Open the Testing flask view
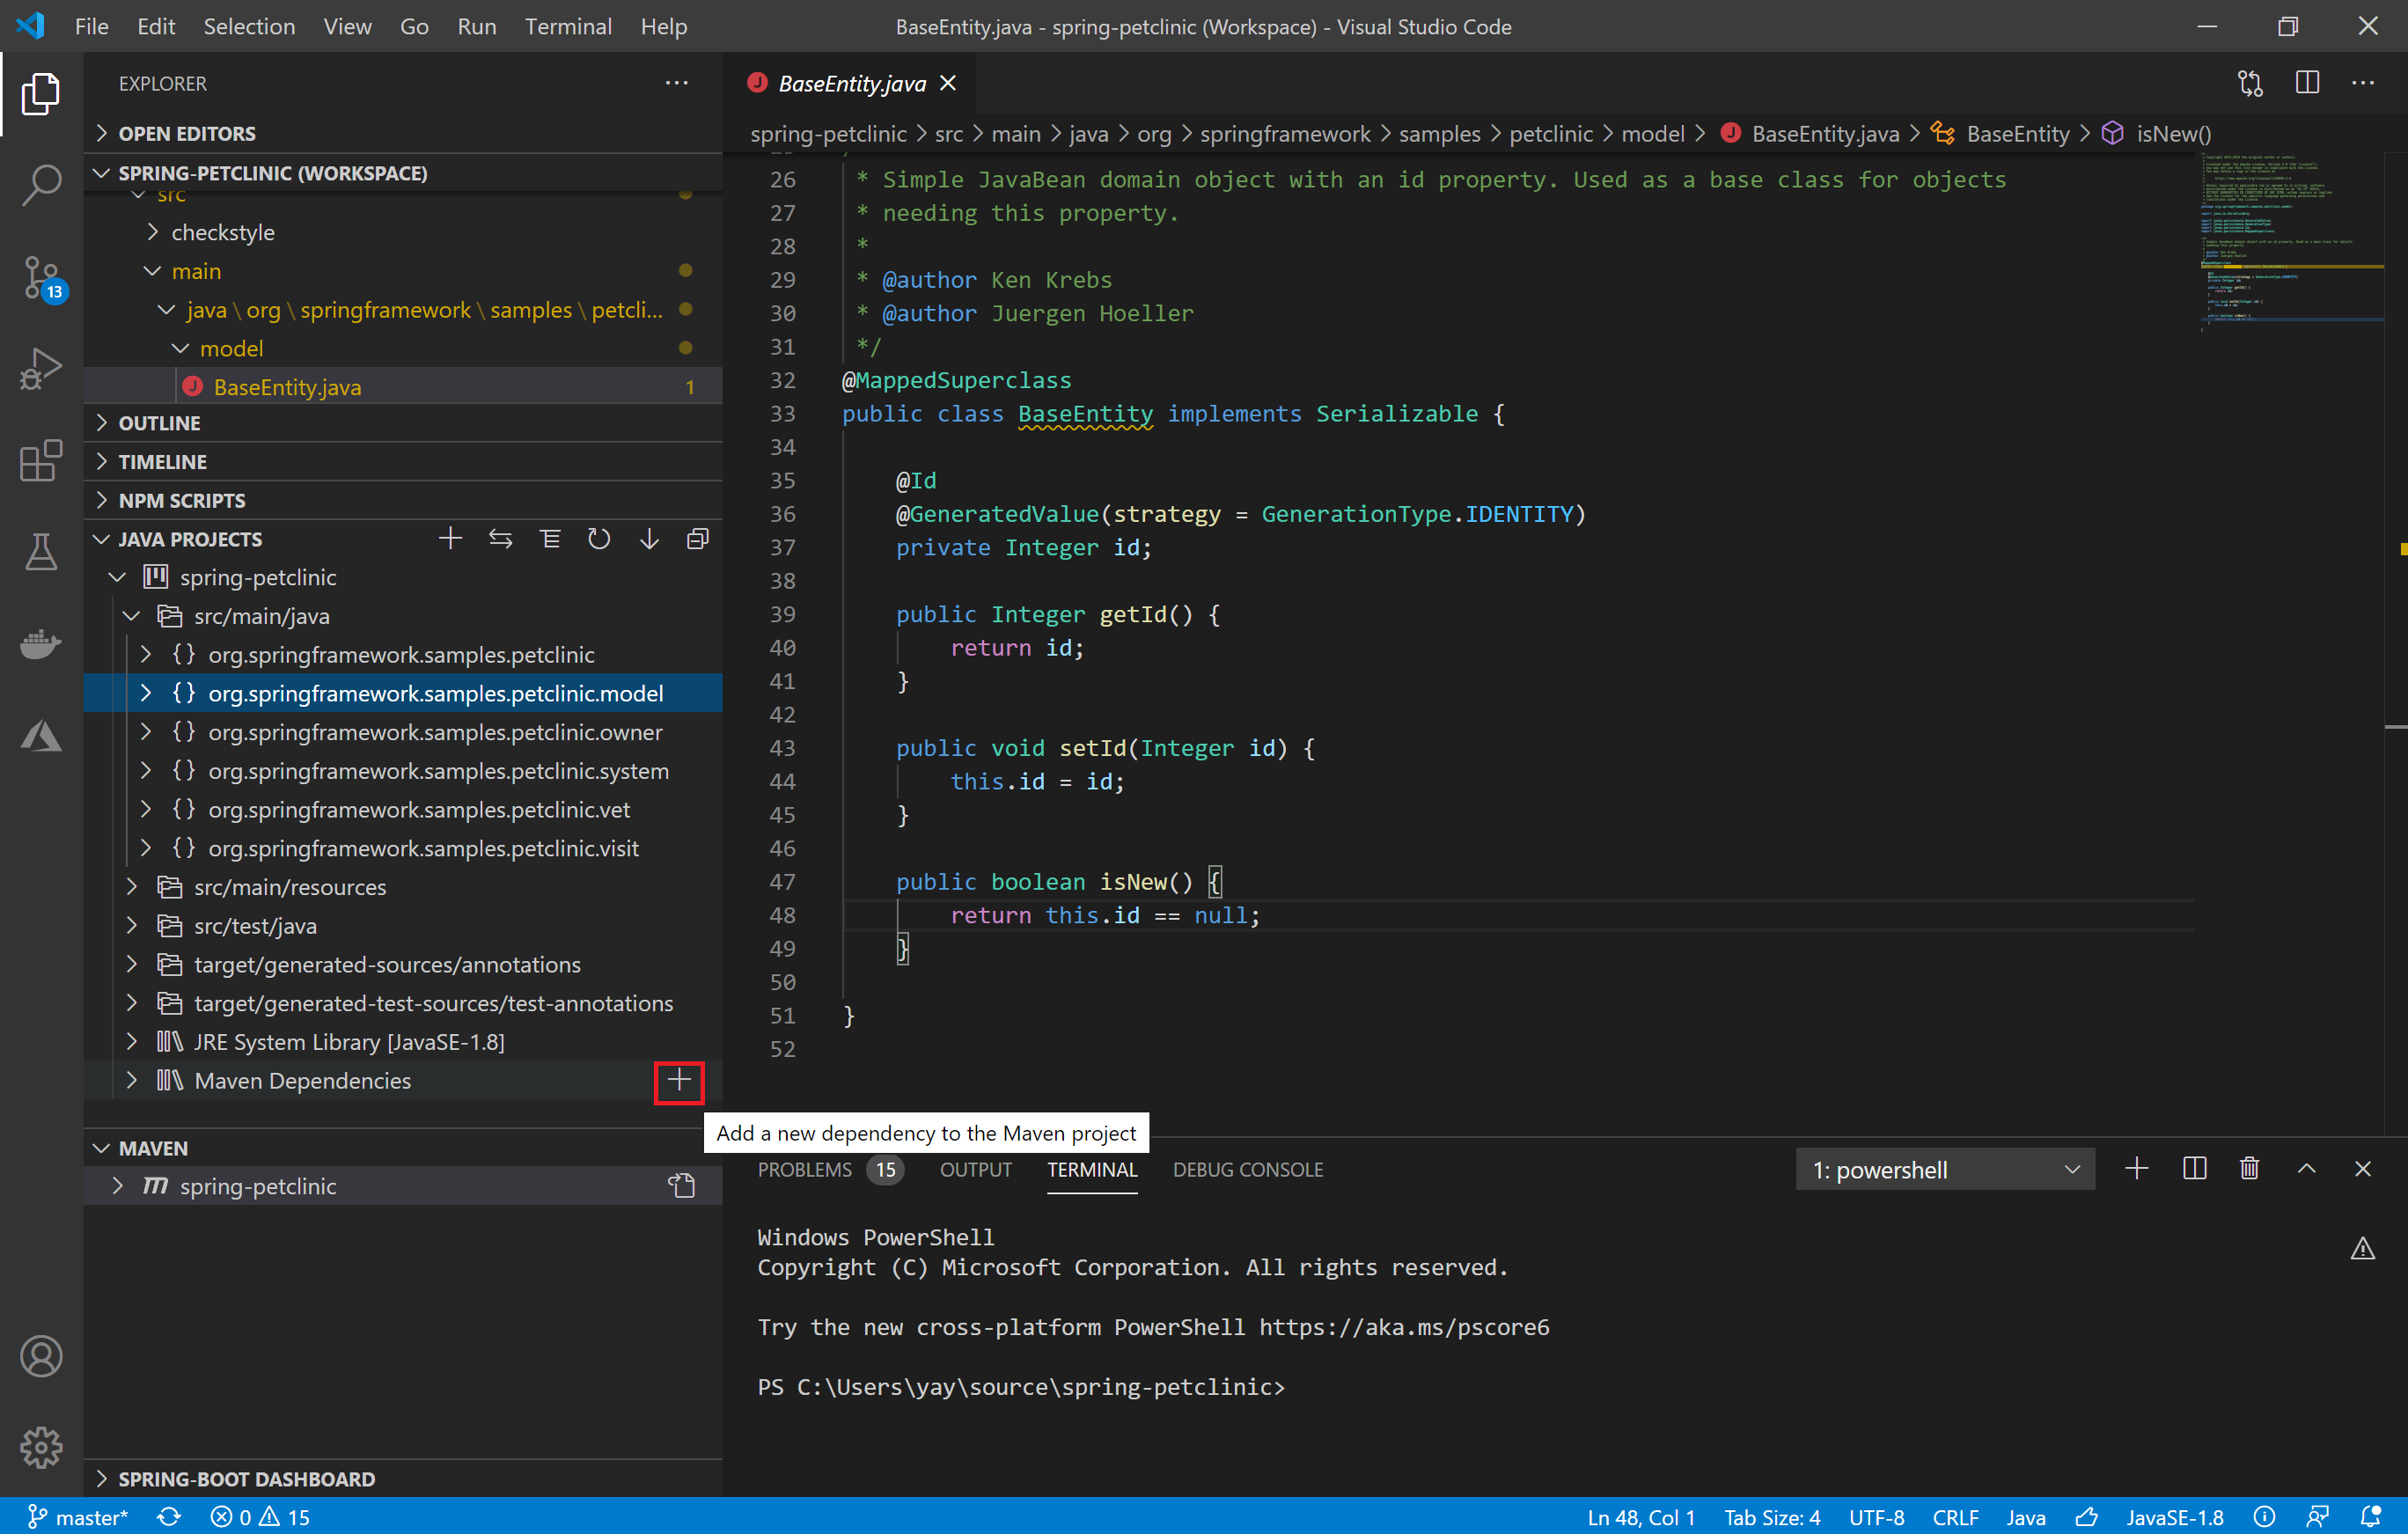This screenshot has height=1534, width=2408. pos(41,551)
